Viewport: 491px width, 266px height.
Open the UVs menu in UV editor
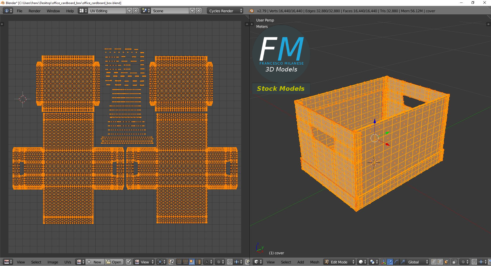point(68,262)
